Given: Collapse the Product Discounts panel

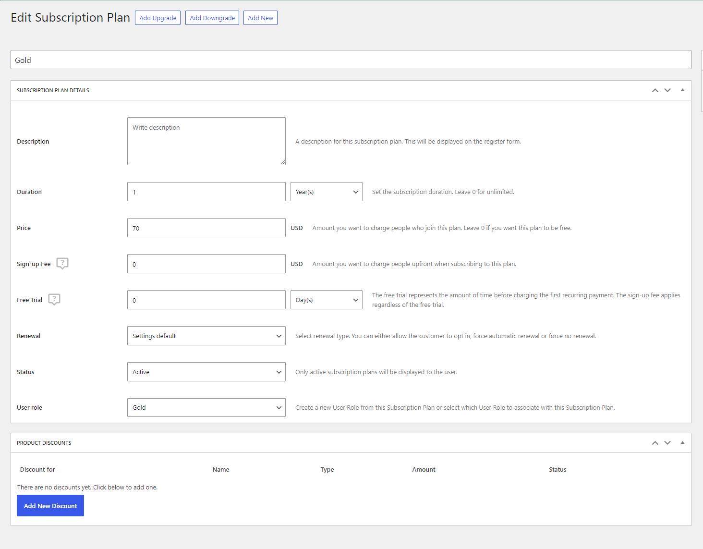Looking at the screenshot, I should (682, 443).
